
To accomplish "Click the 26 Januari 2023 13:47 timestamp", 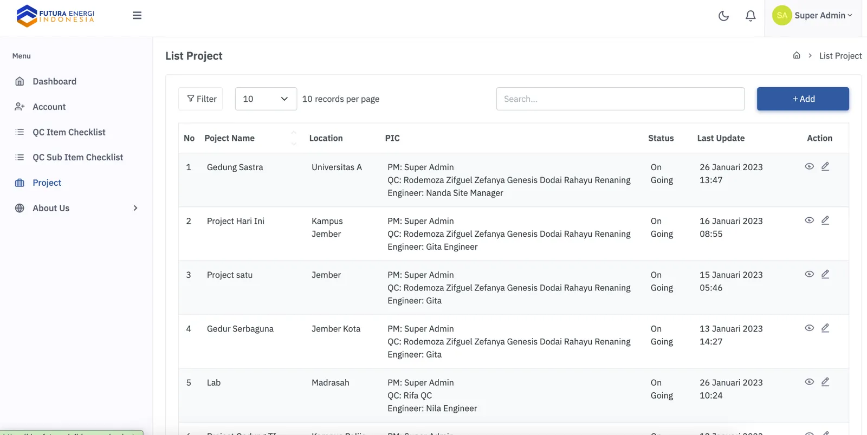I will pyautogui.click(x=731, y=173).
